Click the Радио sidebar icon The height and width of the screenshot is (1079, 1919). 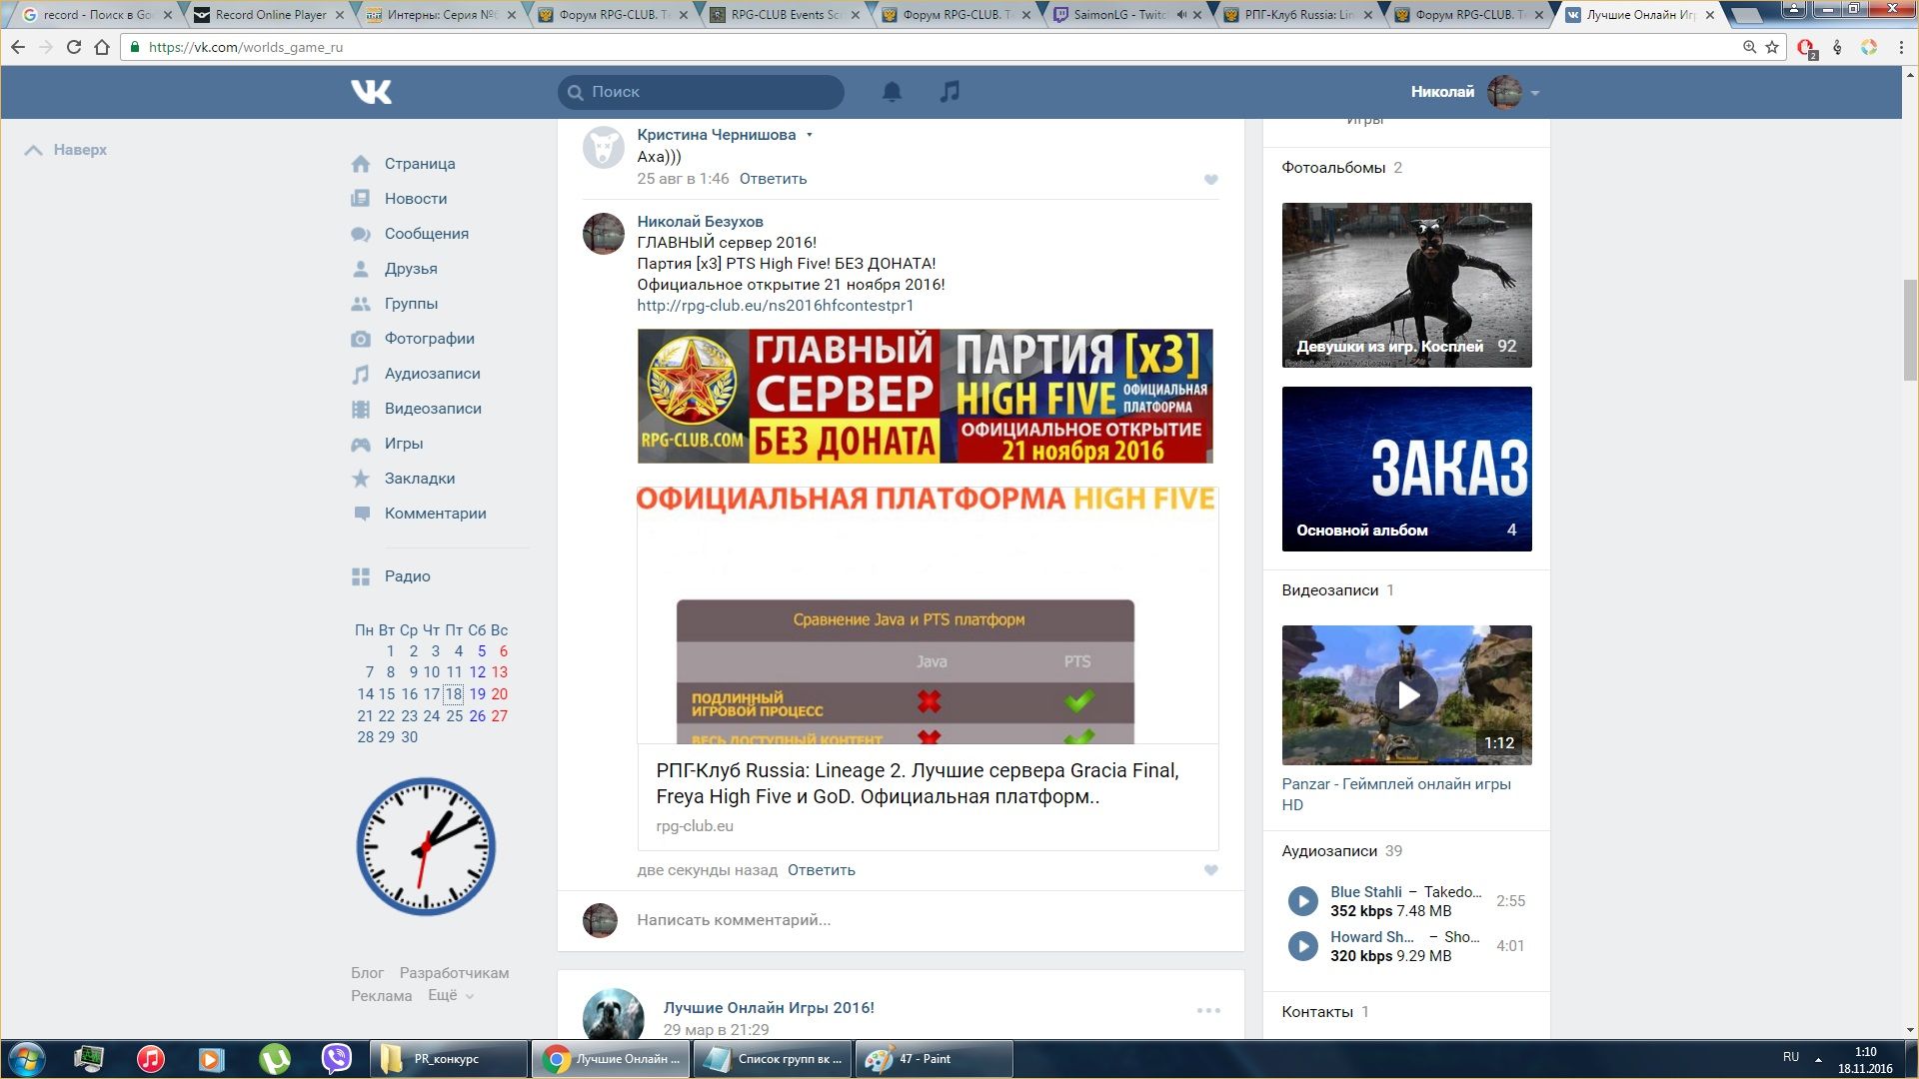click(361, 576)
